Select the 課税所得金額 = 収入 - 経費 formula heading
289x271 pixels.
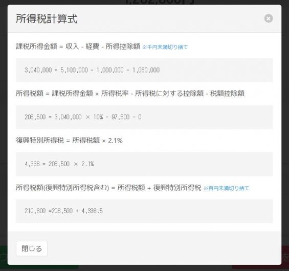click(x=78, y=47)
